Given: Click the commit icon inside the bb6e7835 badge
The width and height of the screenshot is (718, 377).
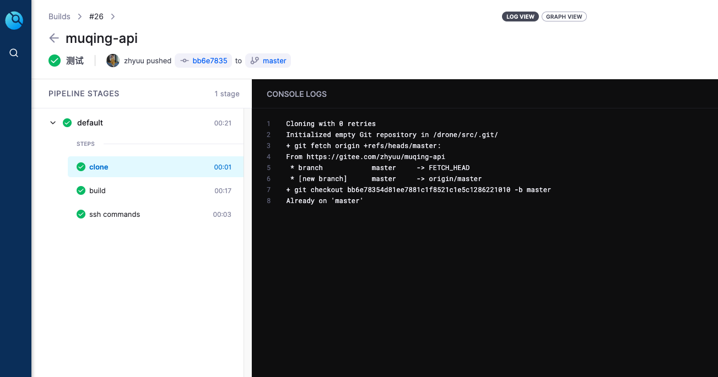Looking at the screenshot, I should [x=184, y=61].
